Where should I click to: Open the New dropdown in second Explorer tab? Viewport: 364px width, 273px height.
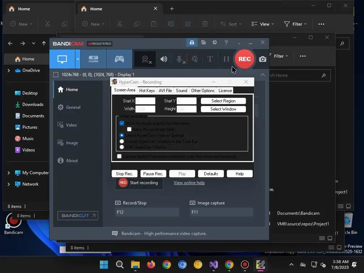click(93, 24)
